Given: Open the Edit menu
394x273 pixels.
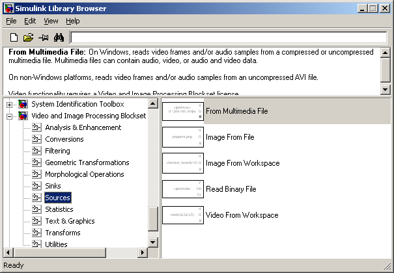Looking at the screenshot, I should tap(30, 21).
